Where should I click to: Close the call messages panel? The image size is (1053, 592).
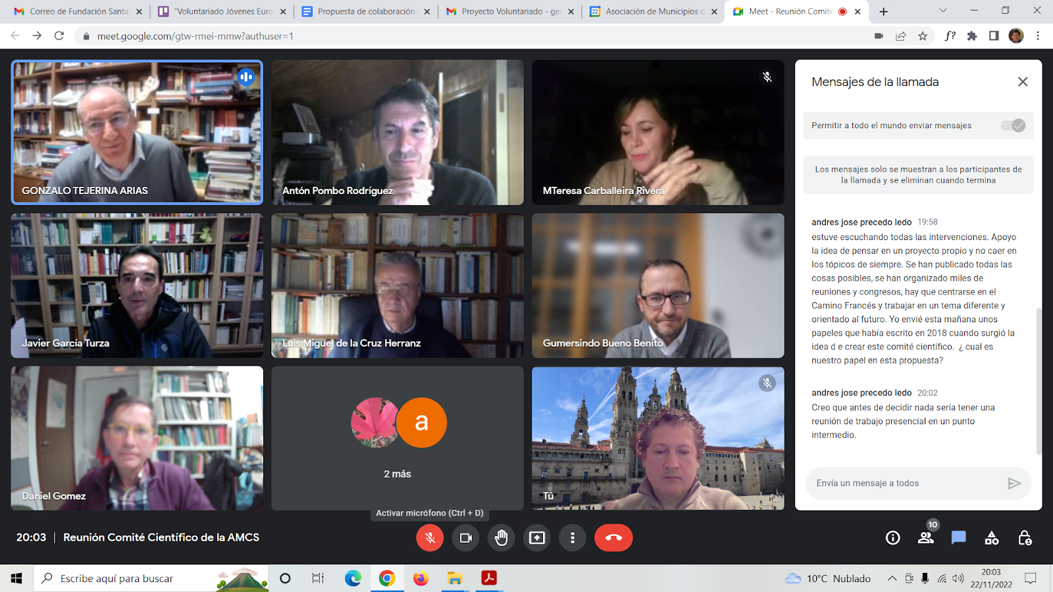[1022, 82]
